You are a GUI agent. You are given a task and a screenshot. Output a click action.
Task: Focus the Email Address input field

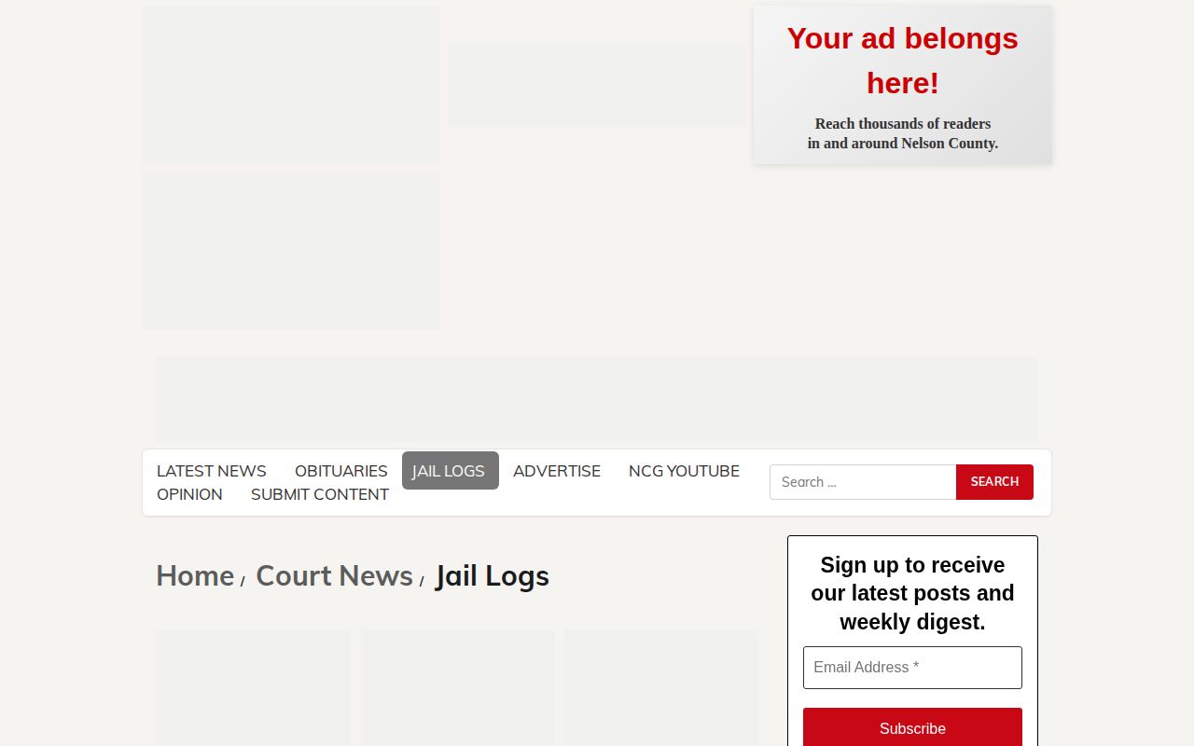[x=912, y=668]
